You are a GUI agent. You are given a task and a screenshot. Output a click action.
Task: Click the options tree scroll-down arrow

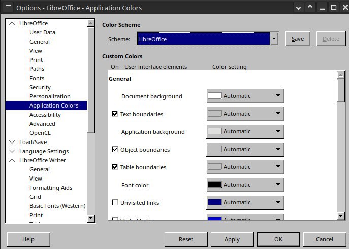coord(90,218)
